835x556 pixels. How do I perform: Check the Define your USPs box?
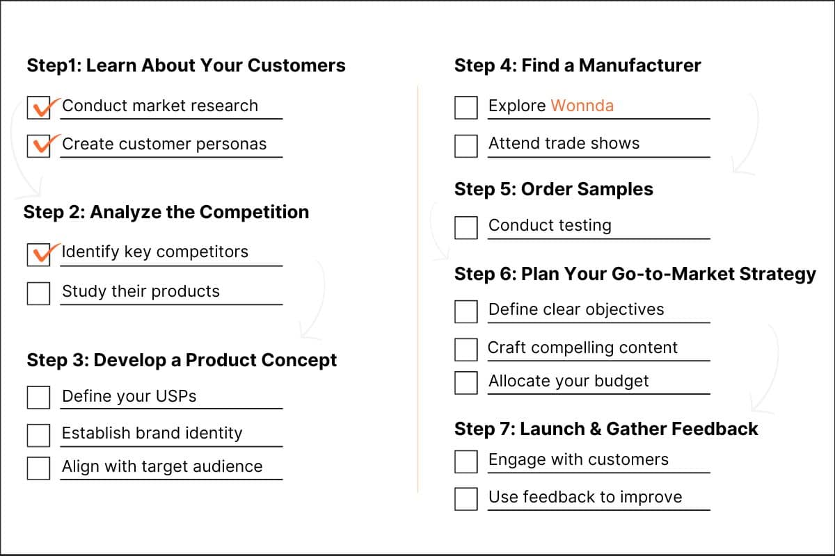pos(39,397)
